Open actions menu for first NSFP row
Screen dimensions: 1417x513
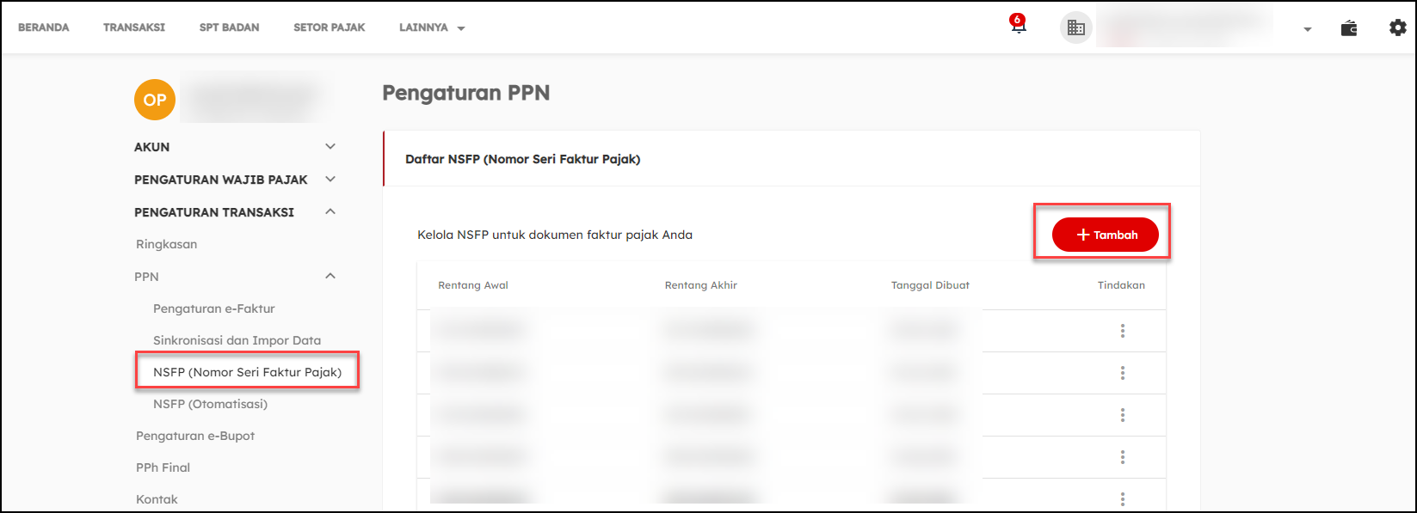point(1122,331)
